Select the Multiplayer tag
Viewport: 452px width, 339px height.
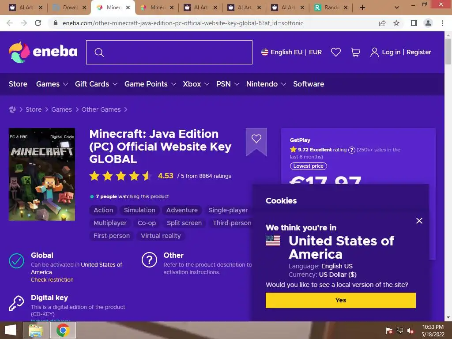click(x=110, y=223)
